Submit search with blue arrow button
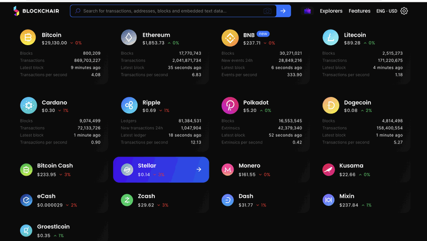 (x=283, y=11)
